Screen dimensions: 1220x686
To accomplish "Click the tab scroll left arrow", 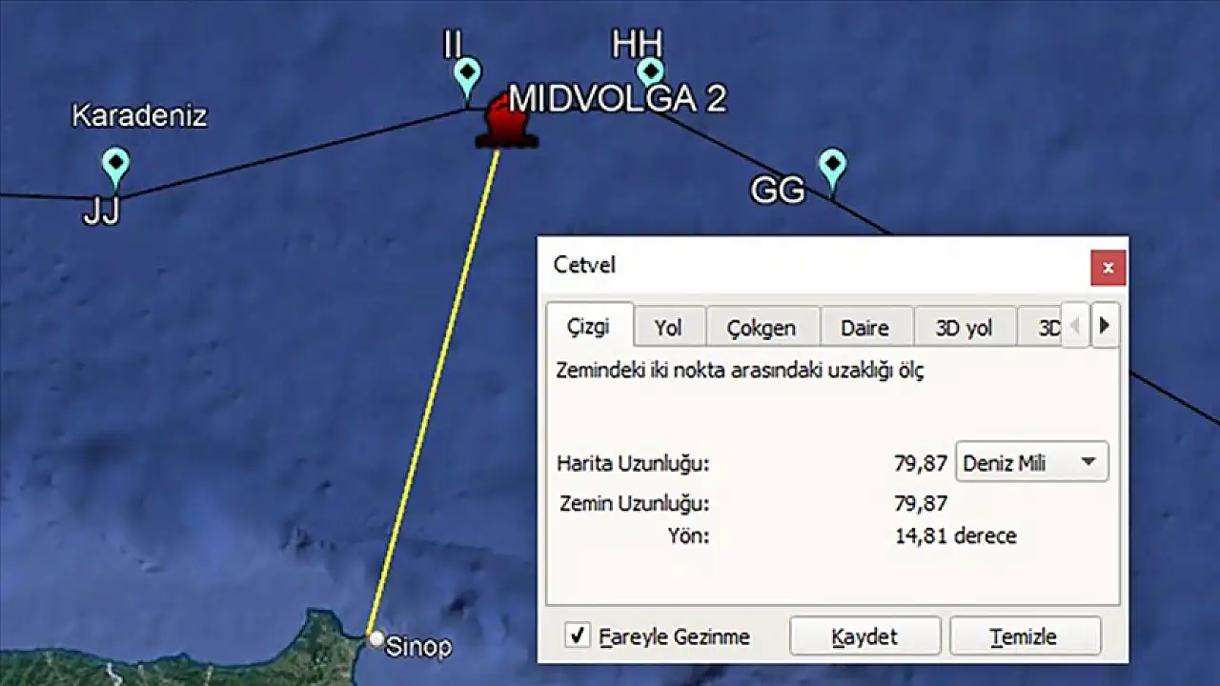I will pos(1075,326).
